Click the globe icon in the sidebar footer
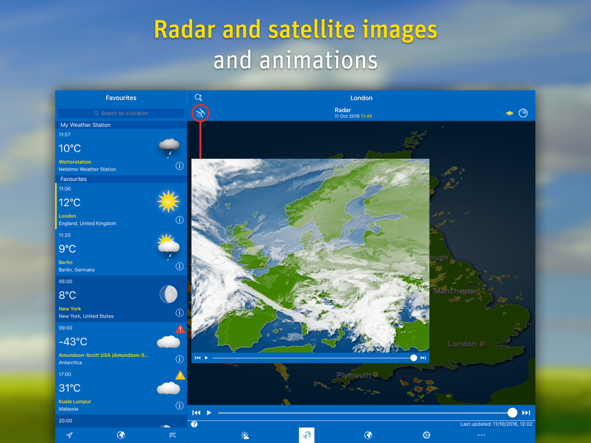Screen dimensions: 591x443 [121, 436]
